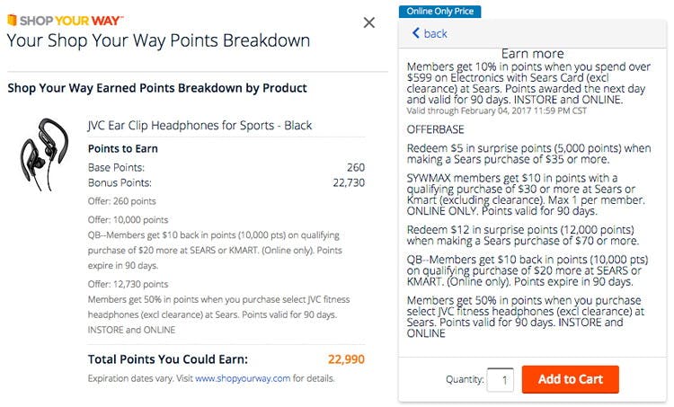
Task: Select the Total Points 22,990 value
Action: (x=346, y=359)
